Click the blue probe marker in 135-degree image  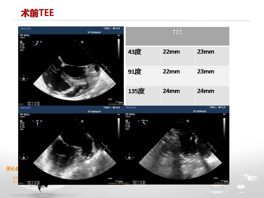[x=188, y=121]
